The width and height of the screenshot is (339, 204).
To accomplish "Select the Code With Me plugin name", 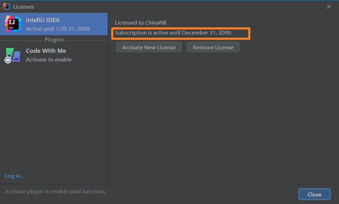I will pos(46,51).
